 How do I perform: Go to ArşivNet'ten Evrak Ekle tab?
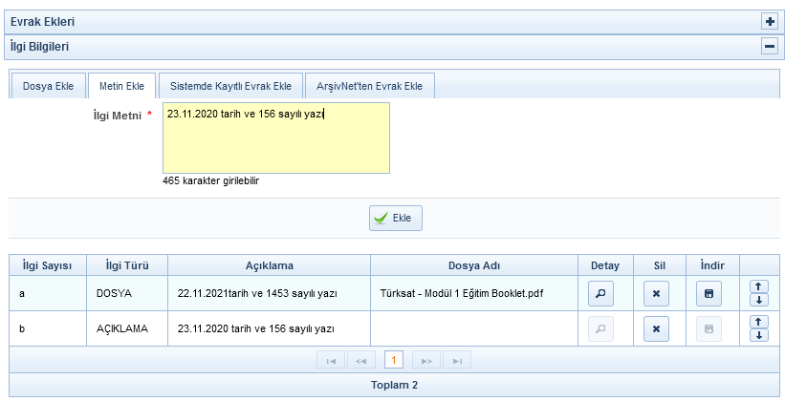369,86
